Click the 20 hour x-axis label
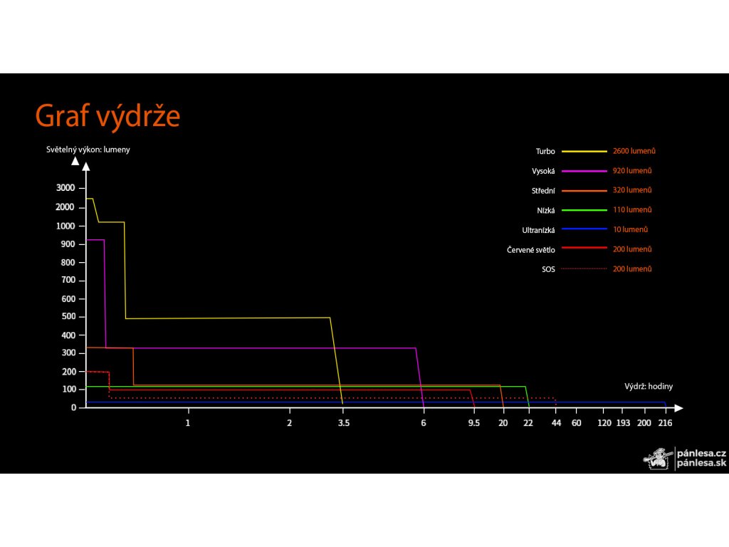Image resolution: width=729 pixels, height=547 pixels. point(503,423)
